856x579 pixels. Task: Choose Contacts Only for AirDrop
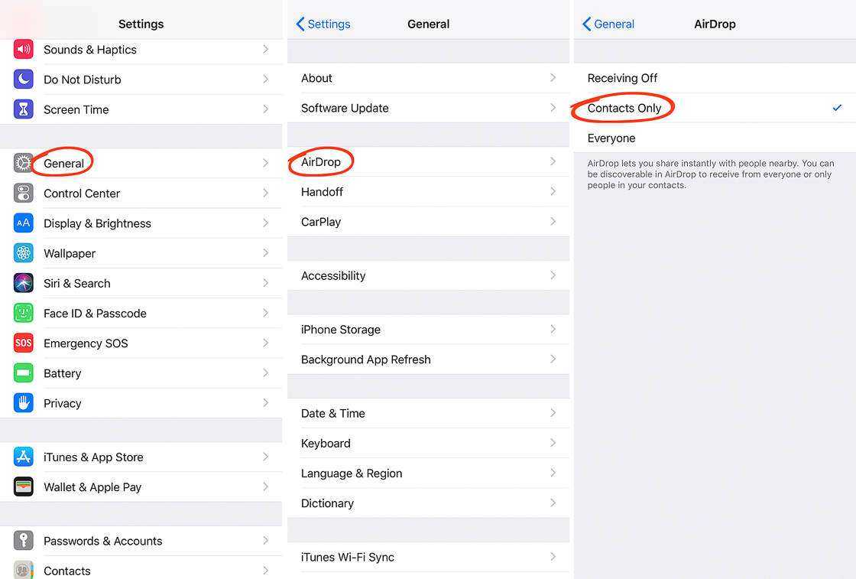tap(624, 108)
